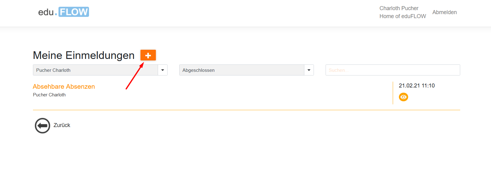491x178 pixels.
Task: Click the plus button next to Meine Einmeldungen
Action: (148, 55)
